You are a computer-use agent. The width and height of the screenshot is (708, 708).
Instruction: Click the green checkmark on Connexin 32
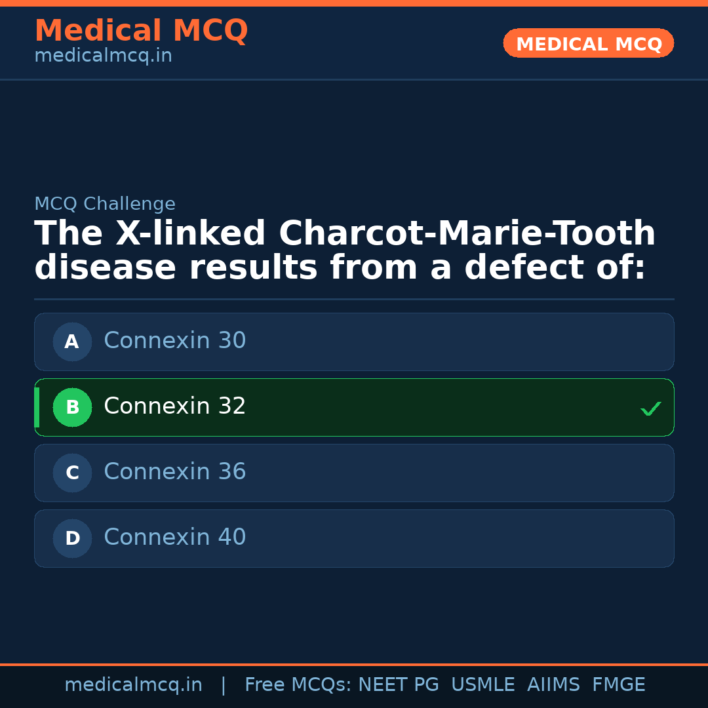(x=650, y=408)
